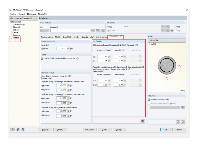This screenshot has height=149, width=198.
Task: Click the left icon below Nastavení panel
Action: (178, 122)
